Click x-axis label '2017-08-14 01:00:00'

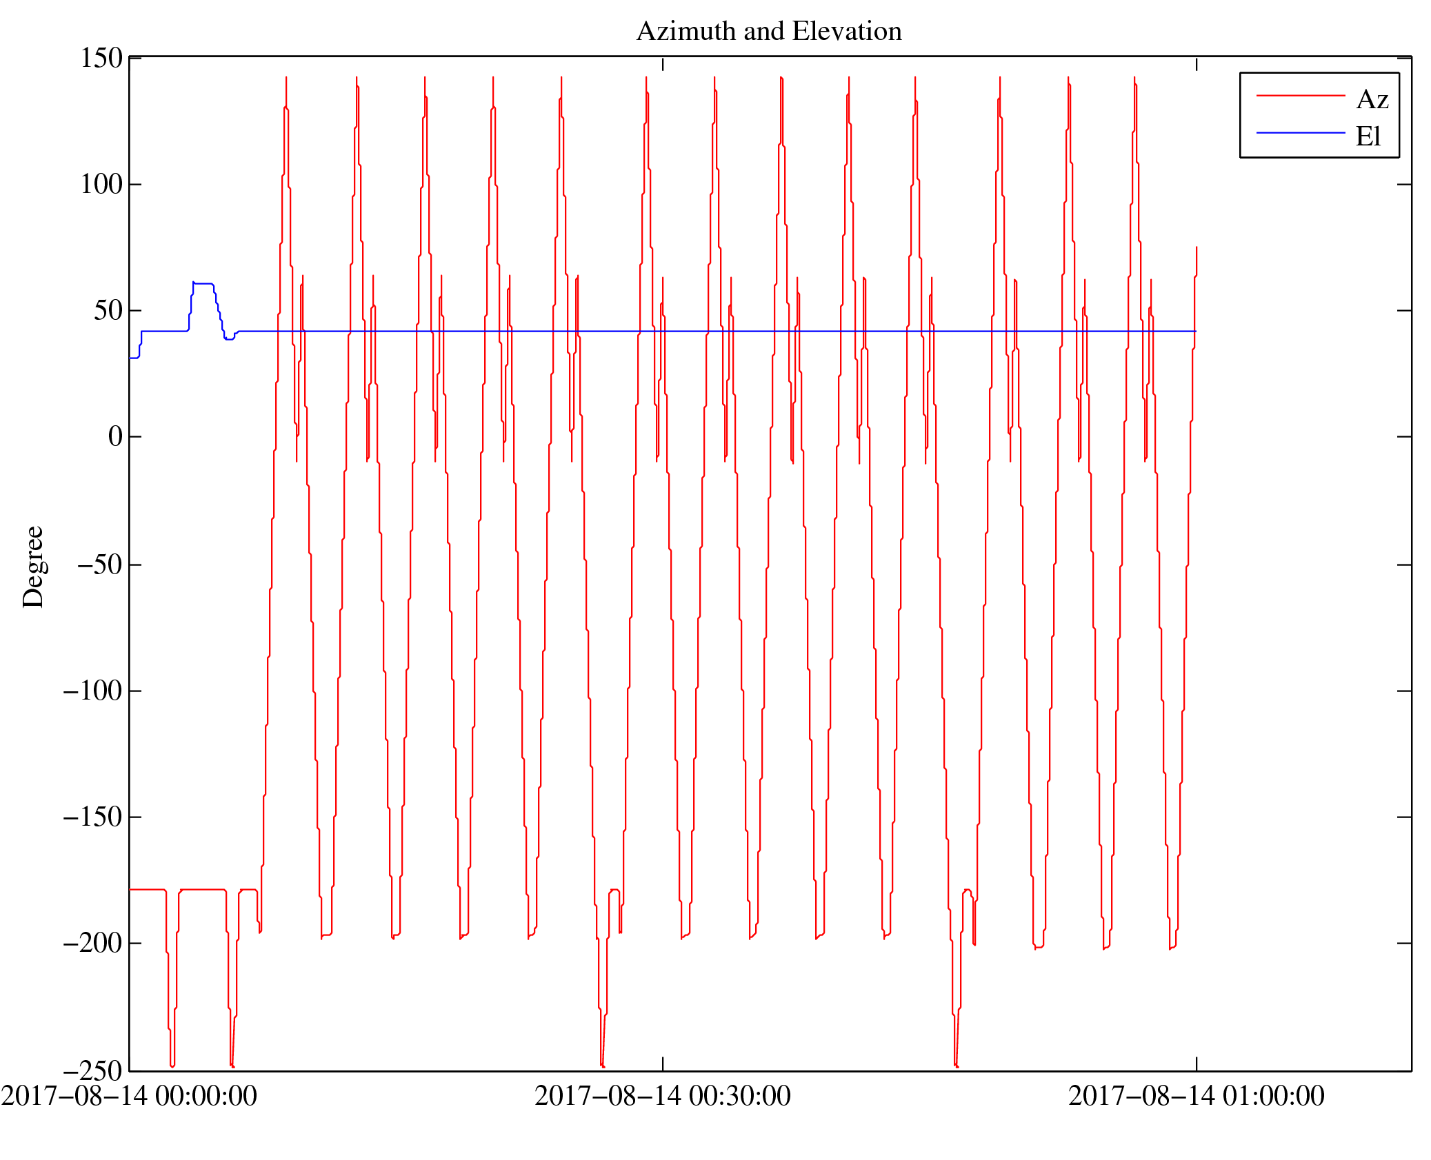click(x=1197, y=1096)
